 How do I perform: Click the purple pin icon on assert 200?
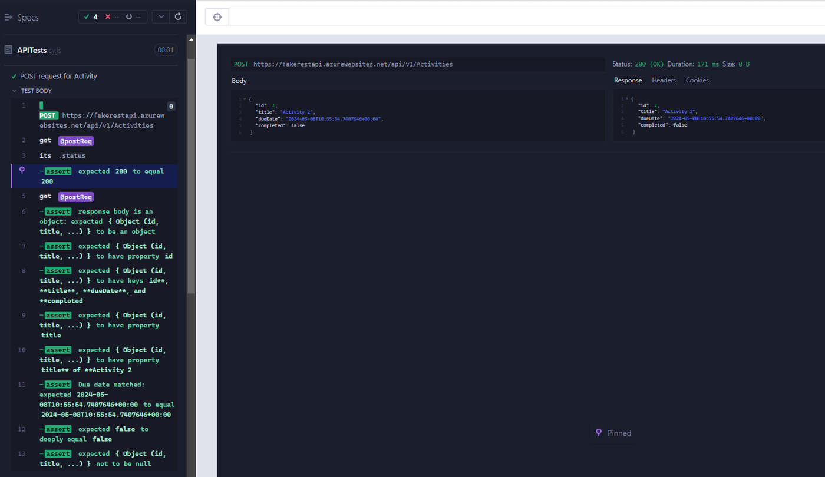coord(22,170)
